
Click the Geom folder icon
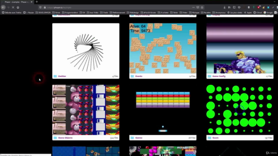pos(209,138)
